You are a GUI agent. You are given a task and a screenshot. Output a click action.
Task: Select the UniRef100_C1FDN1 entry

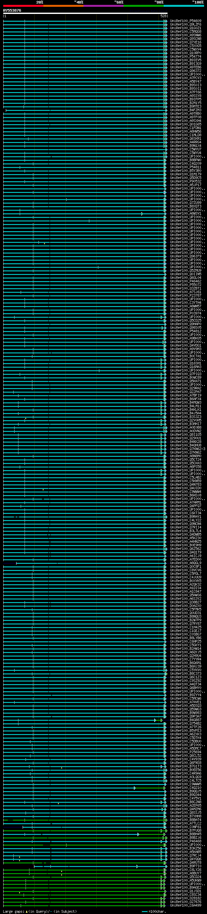coord(186,128)
